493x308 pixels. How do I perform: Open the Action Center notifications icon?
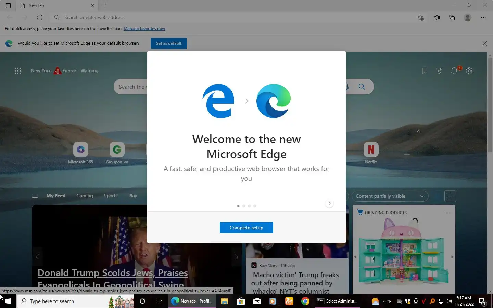click(482, 301)
